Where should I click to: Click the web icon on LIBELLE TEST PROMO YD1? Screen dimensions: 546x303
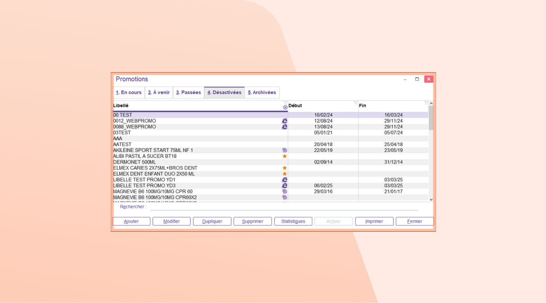(284, 179)
